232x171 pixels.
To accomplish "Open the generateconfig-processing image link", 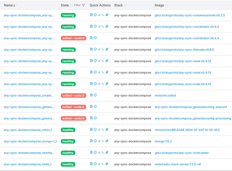I will click(x=193, y=118).
